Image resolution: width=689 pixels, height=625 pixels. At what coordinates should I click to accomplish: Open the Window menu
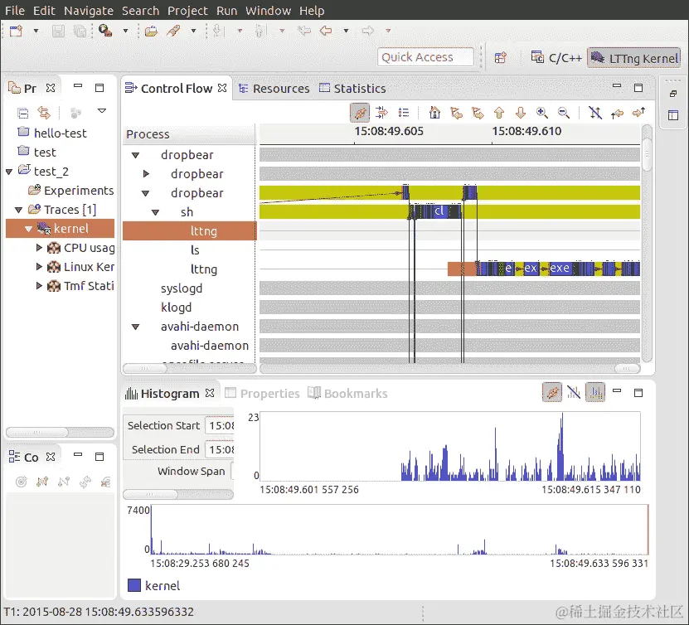[268, 10]
